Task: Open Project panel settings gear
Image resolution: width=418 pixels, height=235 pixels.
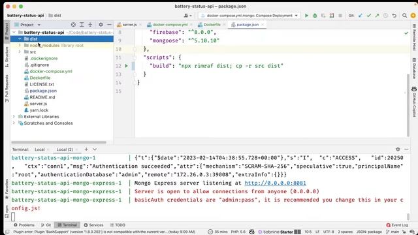Action: tap(101, 25)
